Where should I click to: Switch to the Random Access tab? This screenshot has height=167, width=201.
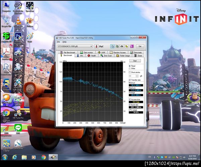pos(118,53)
